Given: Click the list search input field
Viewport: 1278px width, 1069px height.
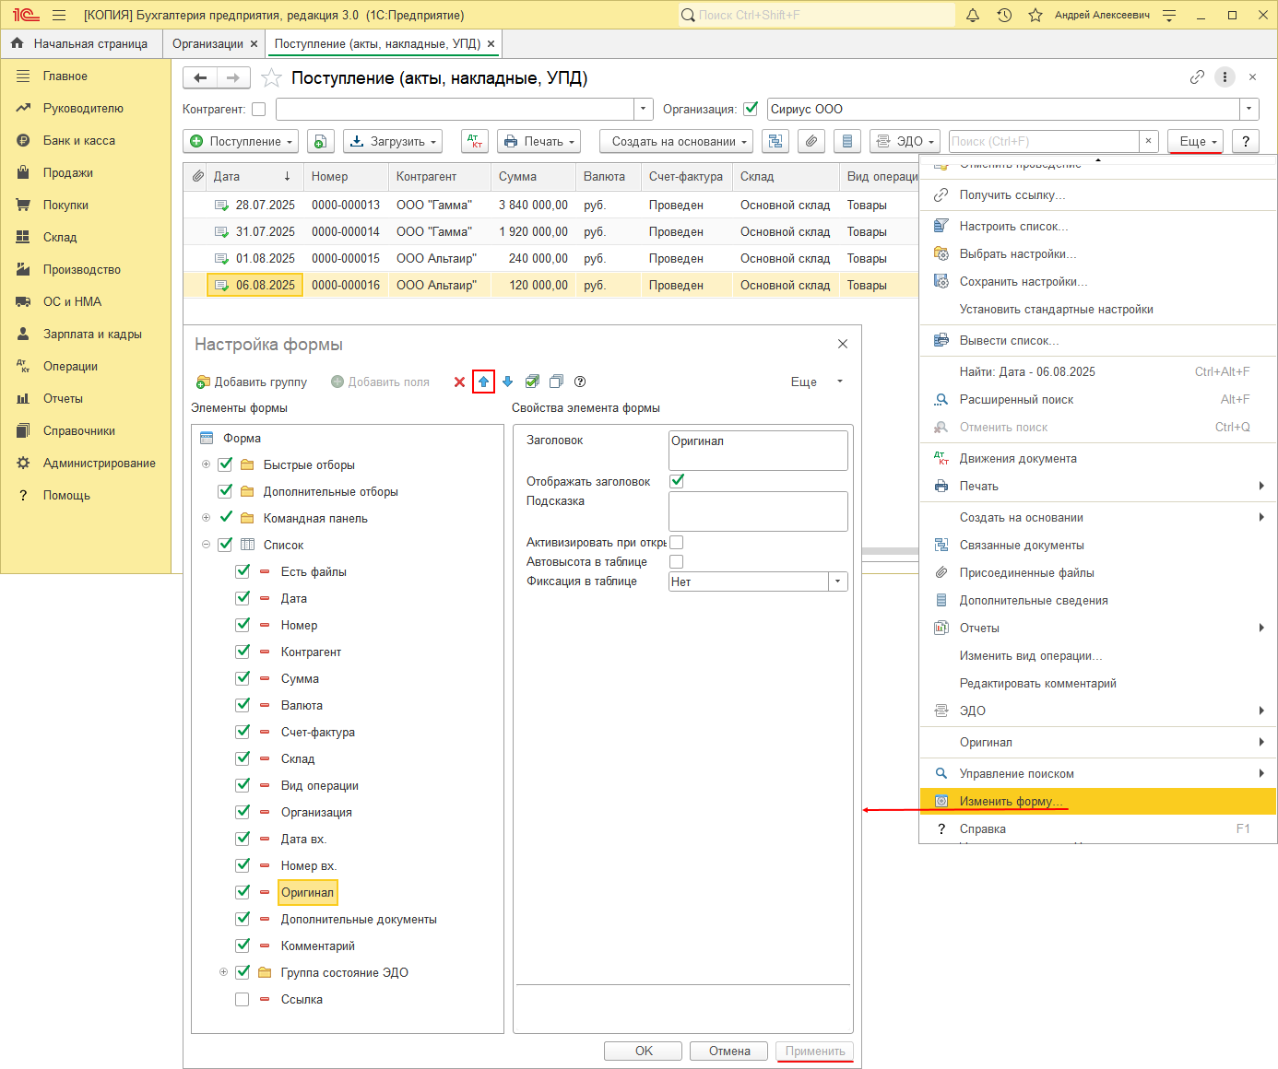Looking at the screenshot, I should tap(1044, 141).
